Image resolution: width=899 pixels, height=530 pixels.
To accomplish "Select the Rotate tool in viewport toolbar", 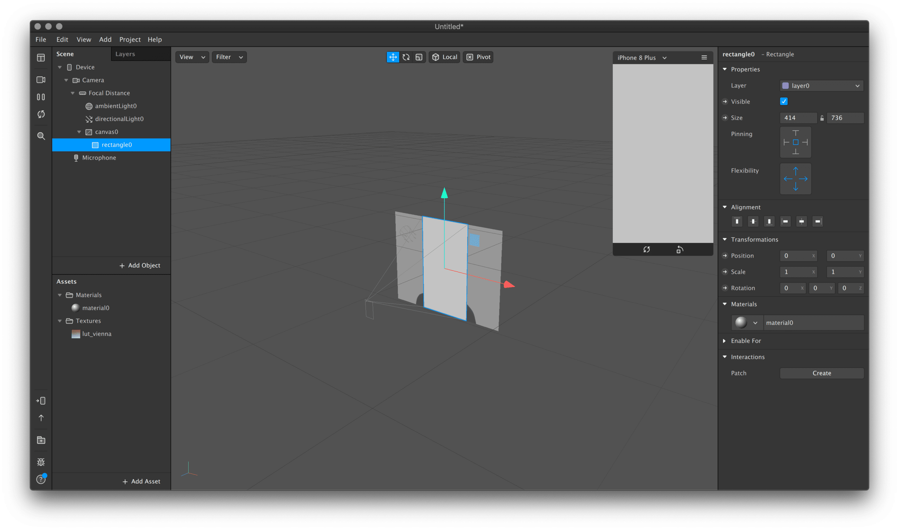I will tap(406, 57).
